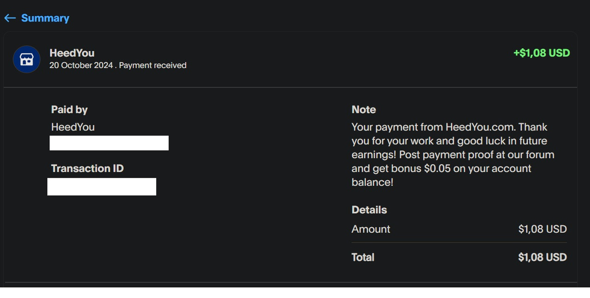590x298 pixels.
Task: Select the HeedYou header name
Action: [72, 53]
